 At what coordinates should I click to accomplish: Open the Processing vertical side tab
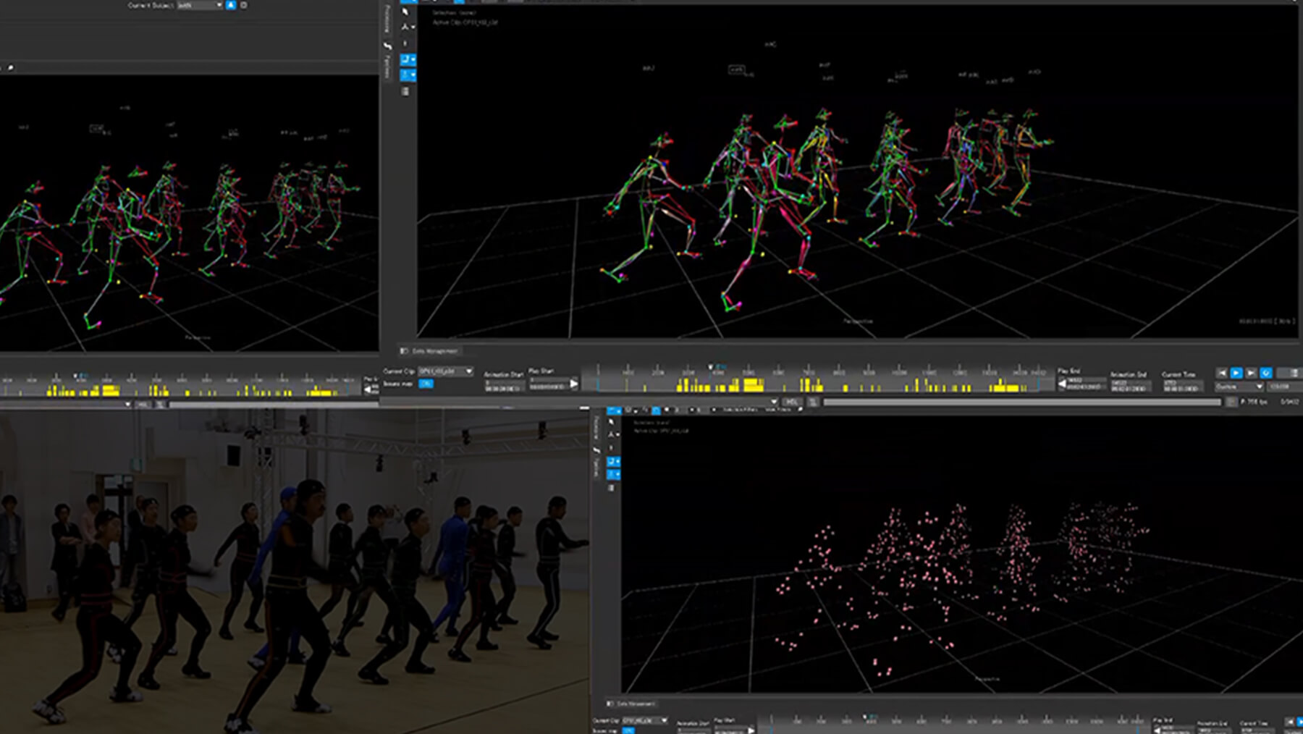[x=387, y=19]
